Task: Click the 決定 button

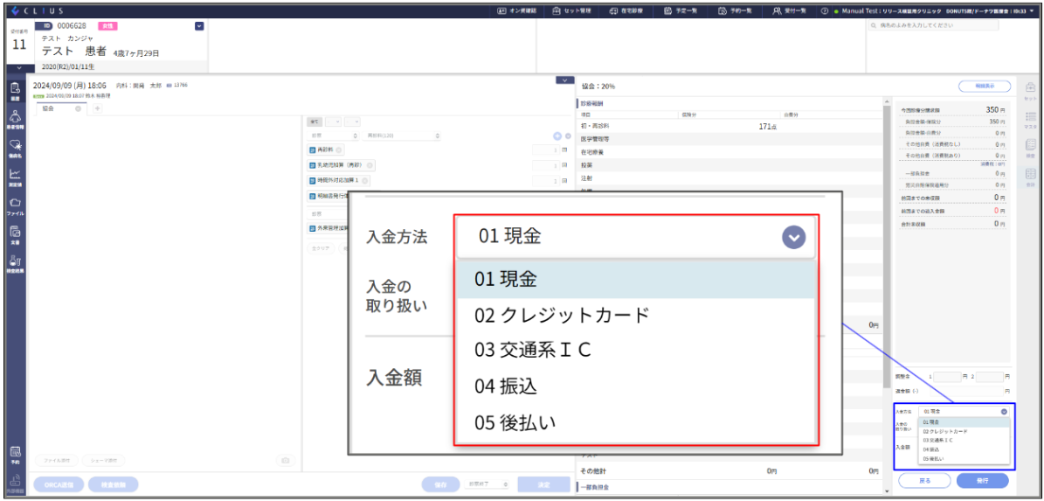Action: point(544,484)
